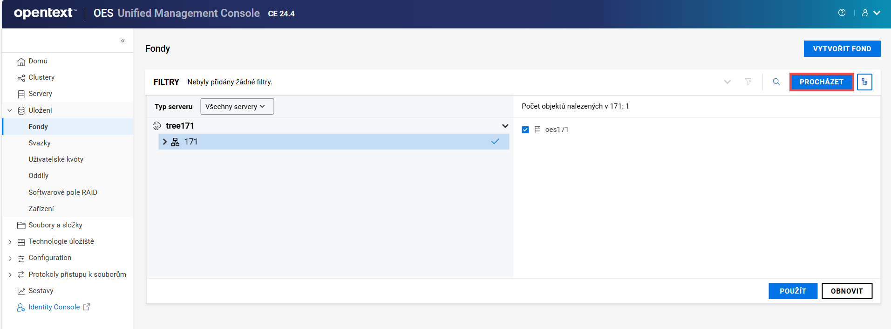
Task: Click the help question mark icon
Action: tap(842, 13)
